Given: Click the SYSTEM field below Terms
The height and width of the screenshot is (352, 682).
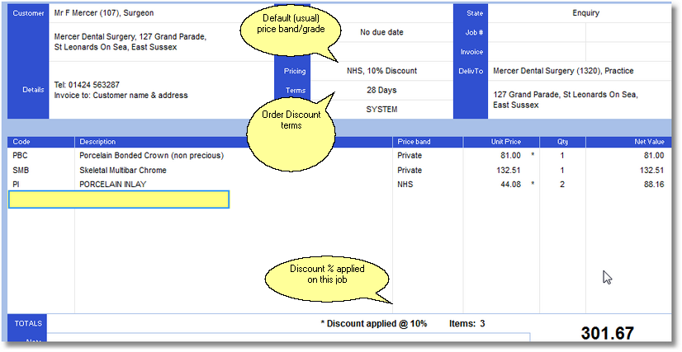Looking at the screenshot, I should point(381,109).
